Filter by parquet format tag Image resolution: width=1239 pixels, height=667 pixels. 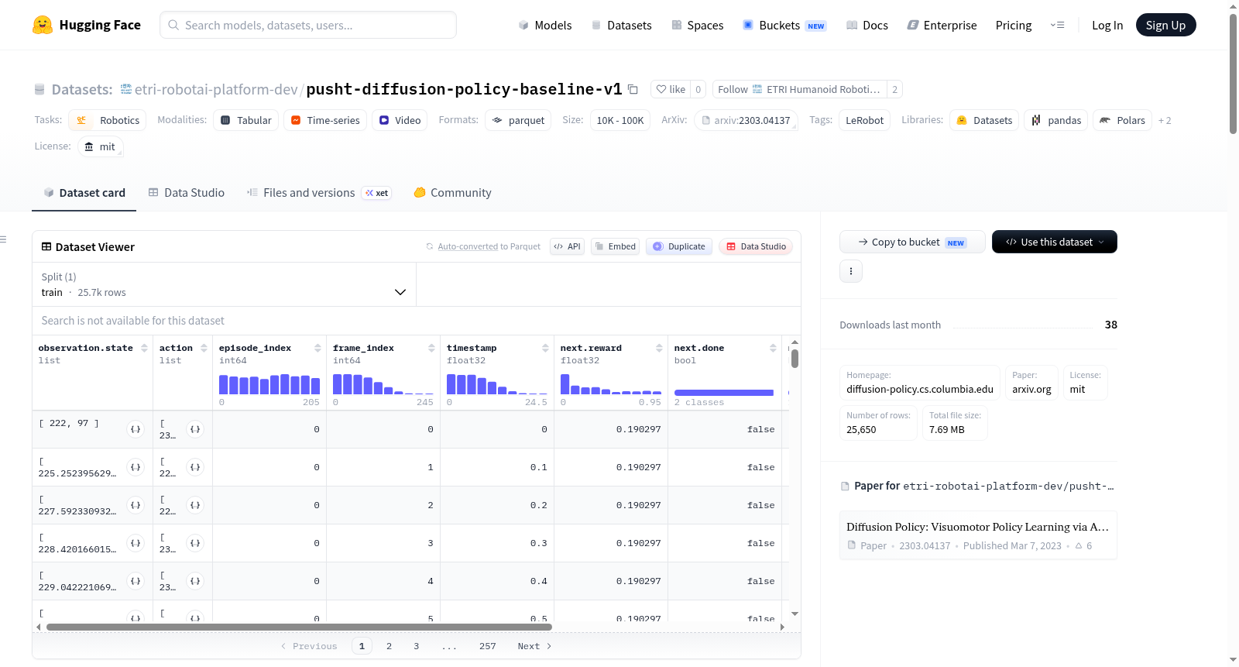click(x=518, y=120)
